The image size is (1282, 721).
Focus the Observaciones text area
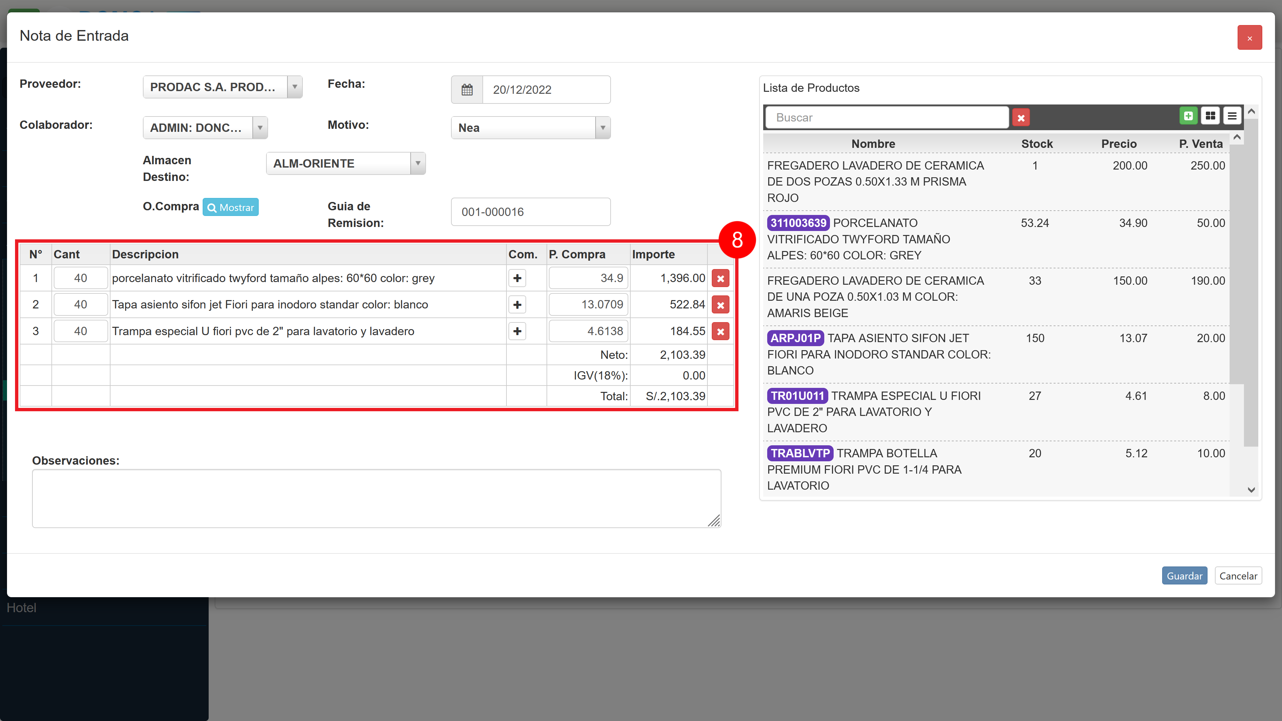[x=376, y=498]
